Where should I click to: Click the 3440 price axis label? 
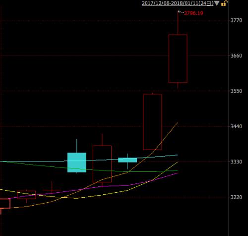(x=236, y=126)
